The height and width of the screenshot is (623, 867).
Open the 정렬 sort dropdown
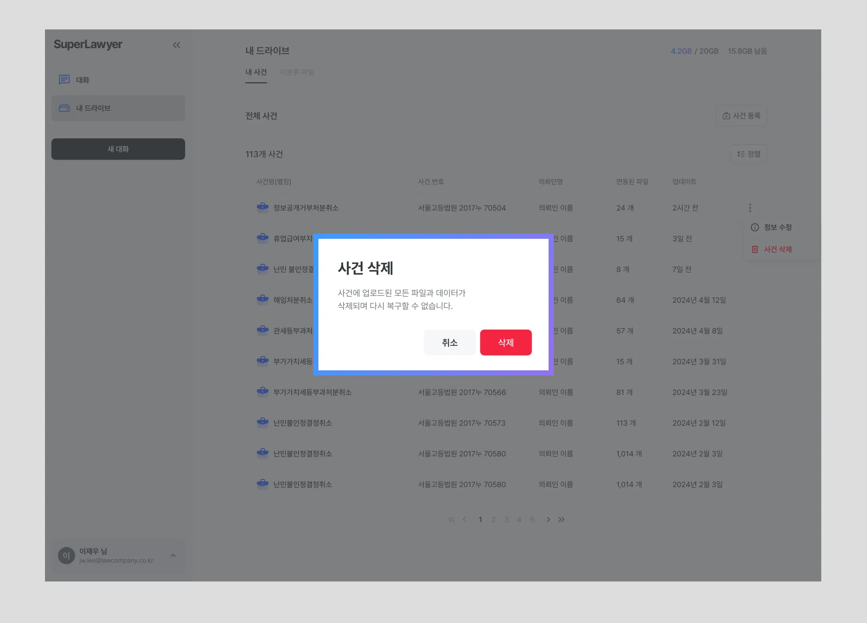pyautogui.click(x=748, y=154)
